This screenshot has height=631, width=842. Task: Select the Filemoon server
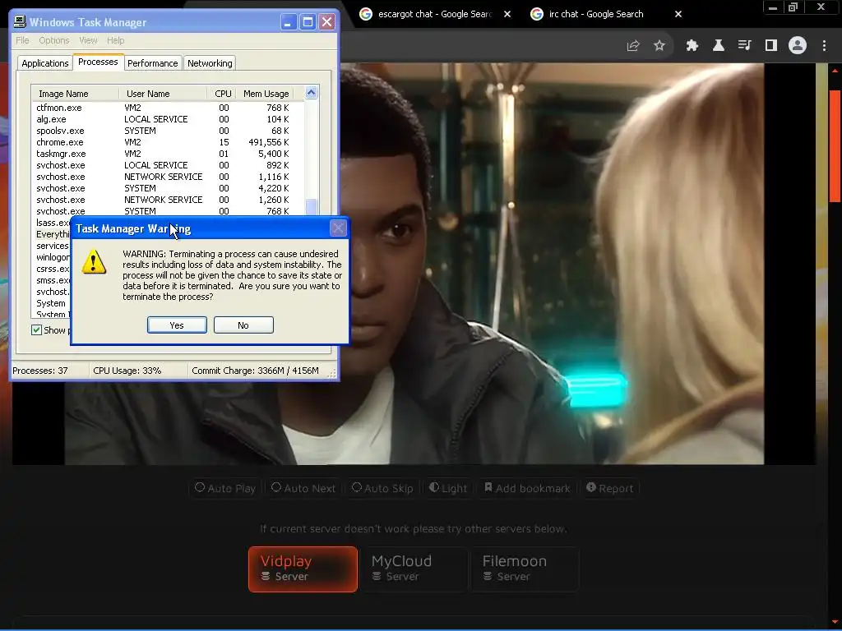point(525,569)
